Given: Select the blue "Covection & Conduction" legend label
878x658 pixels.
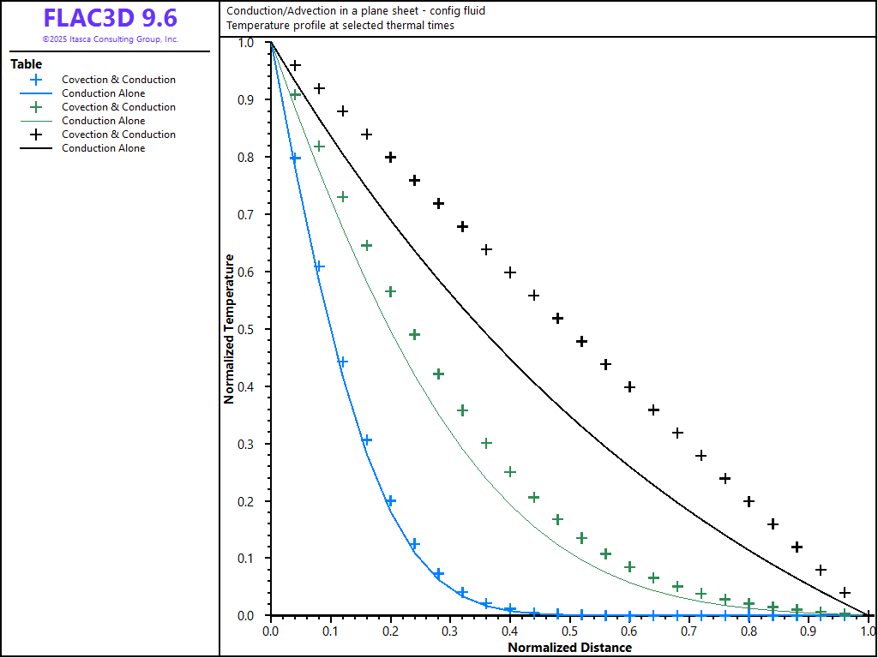Looking at the screenshot, I should point(118,80).
